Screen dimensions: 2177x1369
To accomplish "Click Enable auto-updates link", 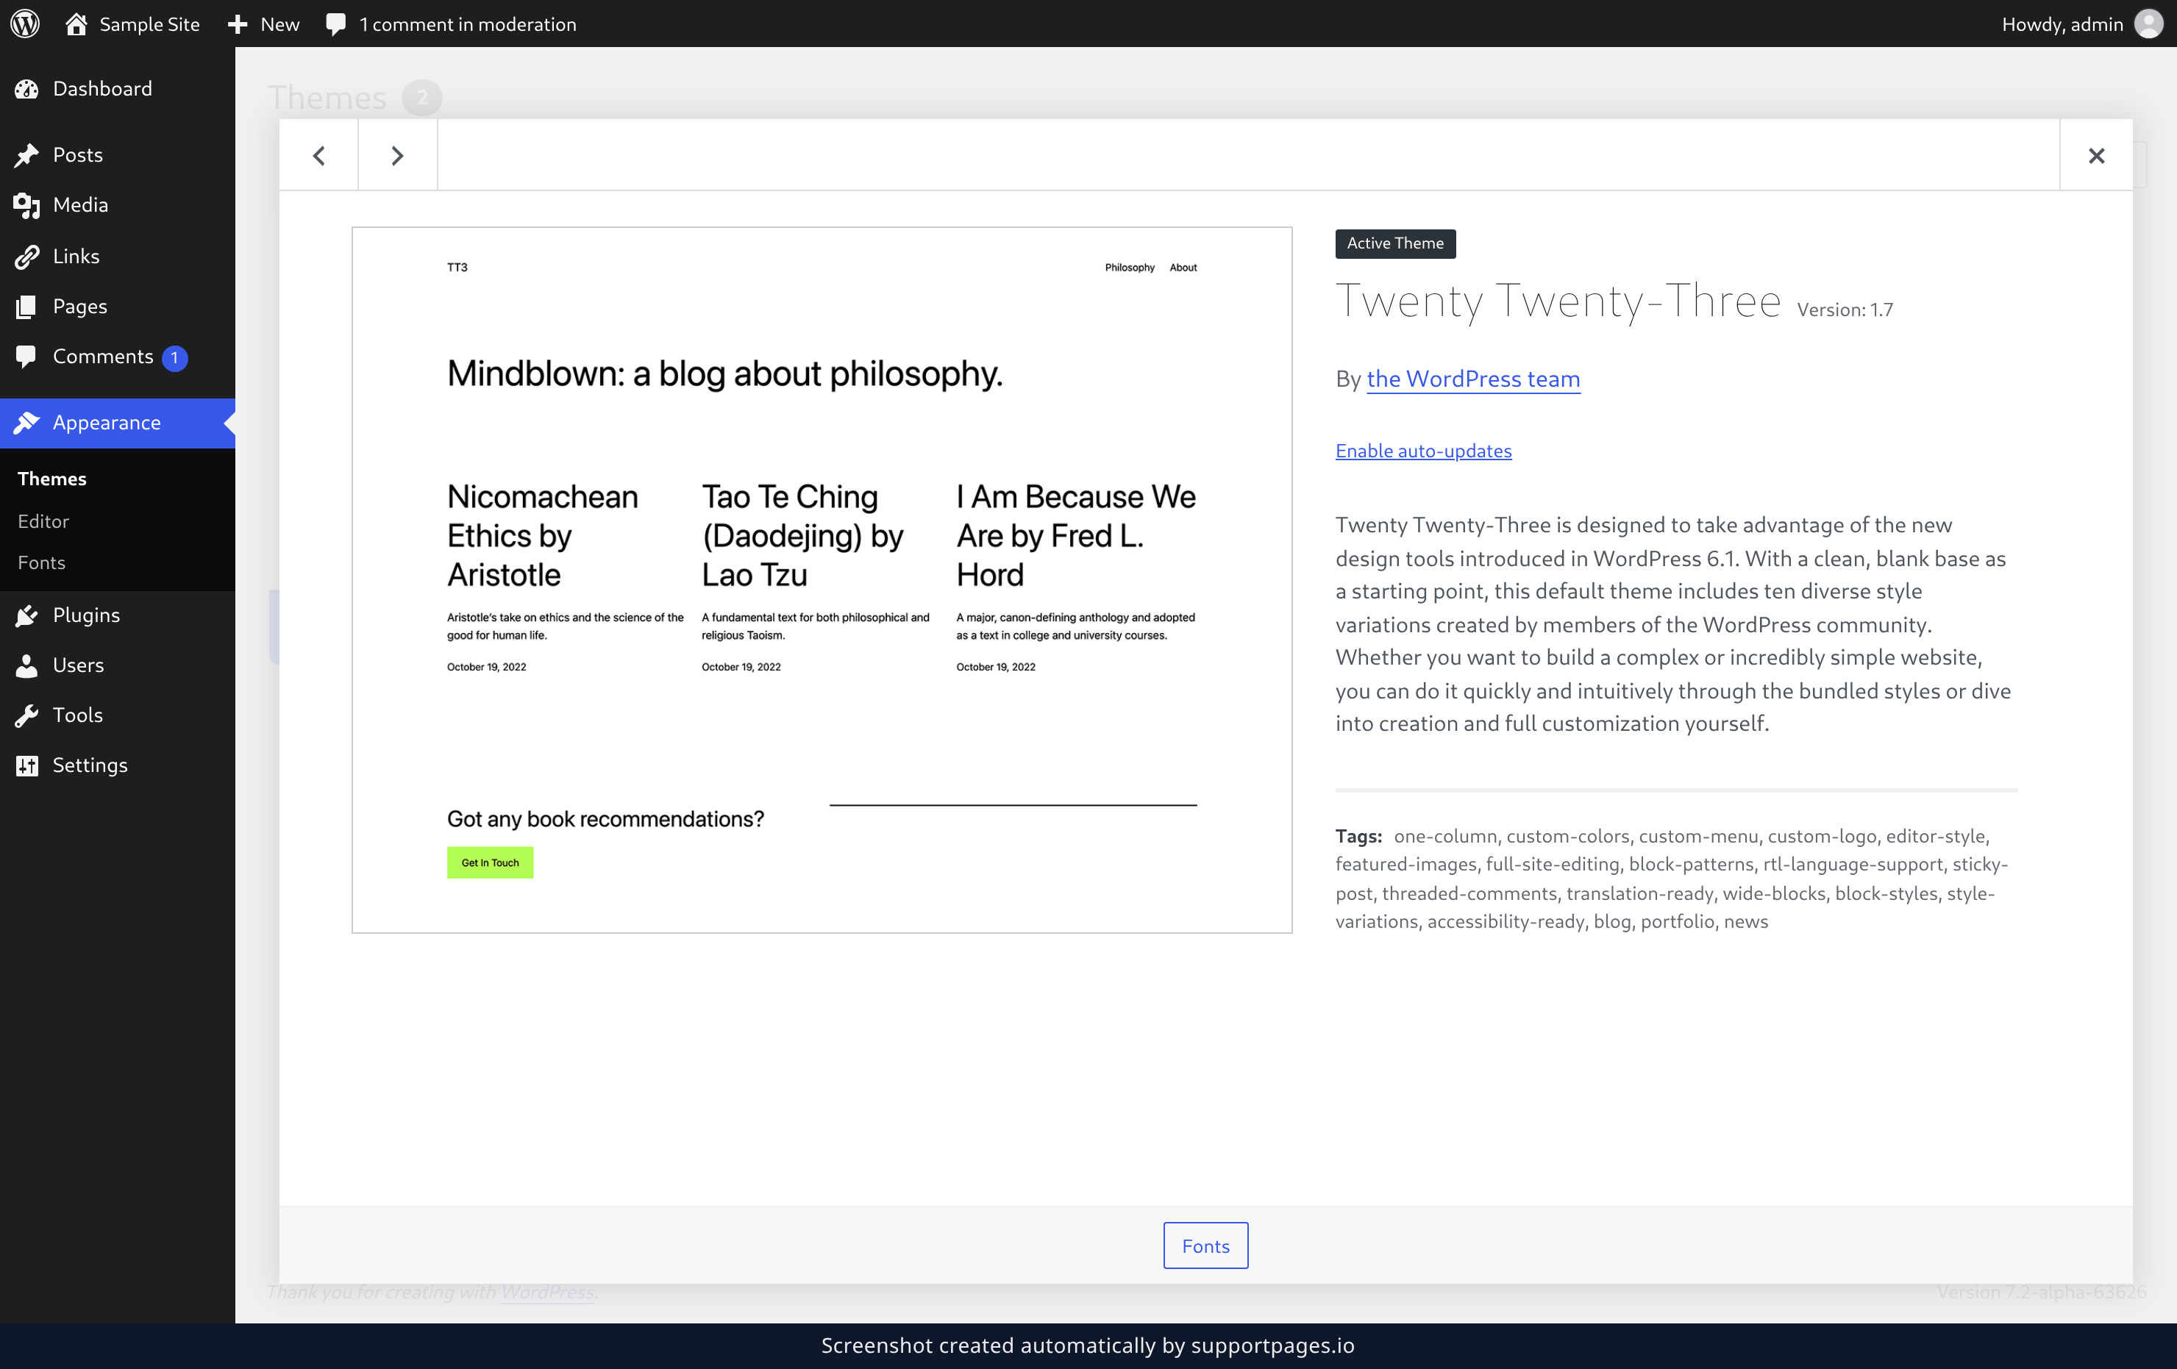I will 1423,451.
